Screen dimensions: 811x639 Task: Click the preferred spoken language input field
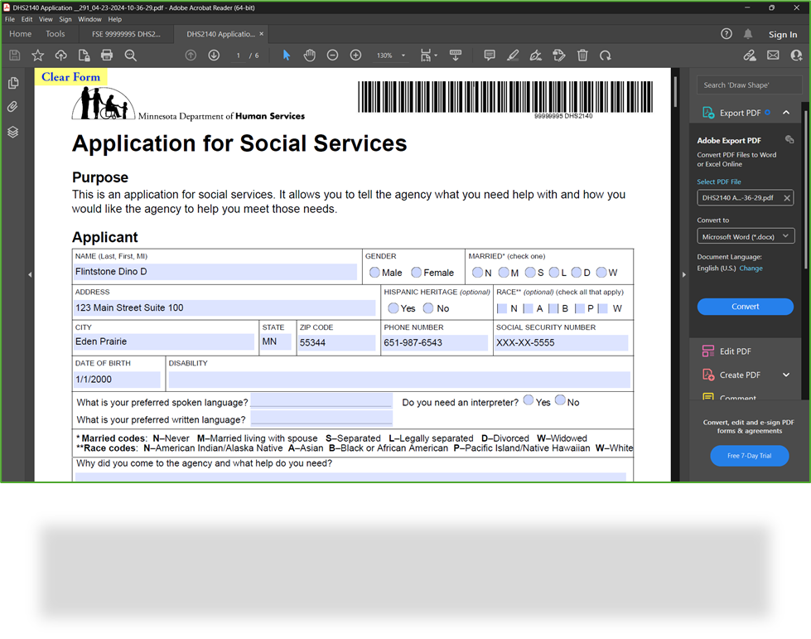coord(321,402)
